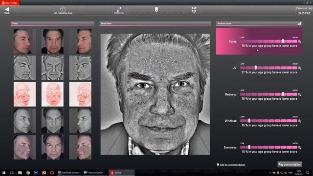Image resolution: width=313 pixels, height=176 pixels.
Task: Click the Views panel header
Action: pyautogui.click(x=52, y=24)
